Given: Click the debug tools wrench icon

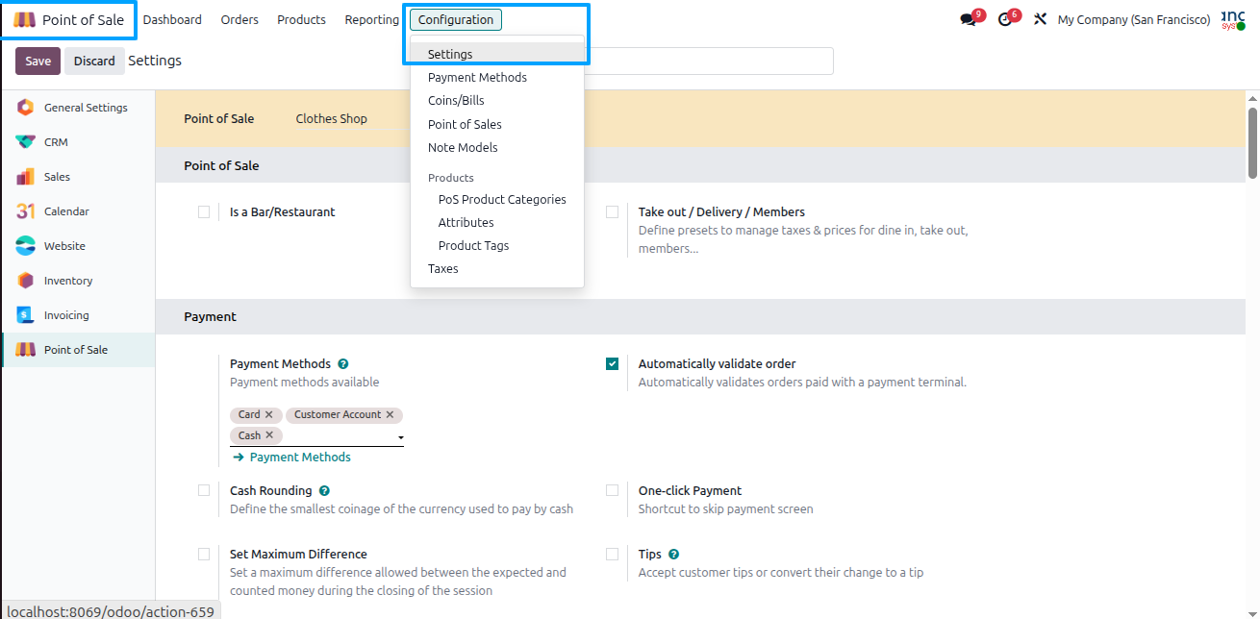Looking at the screenshot, I should coord(1040,19).
